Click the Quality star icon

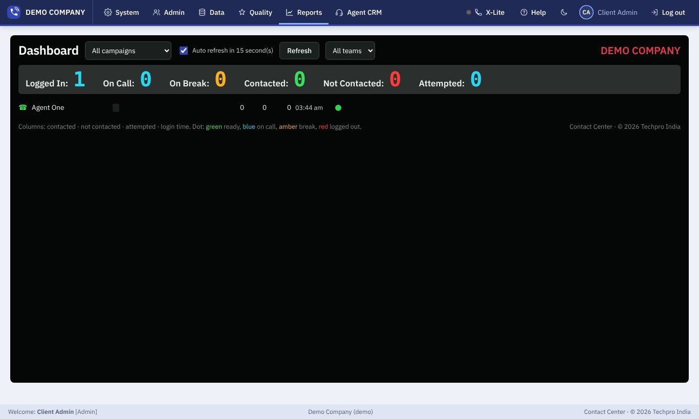click(242, 12)
